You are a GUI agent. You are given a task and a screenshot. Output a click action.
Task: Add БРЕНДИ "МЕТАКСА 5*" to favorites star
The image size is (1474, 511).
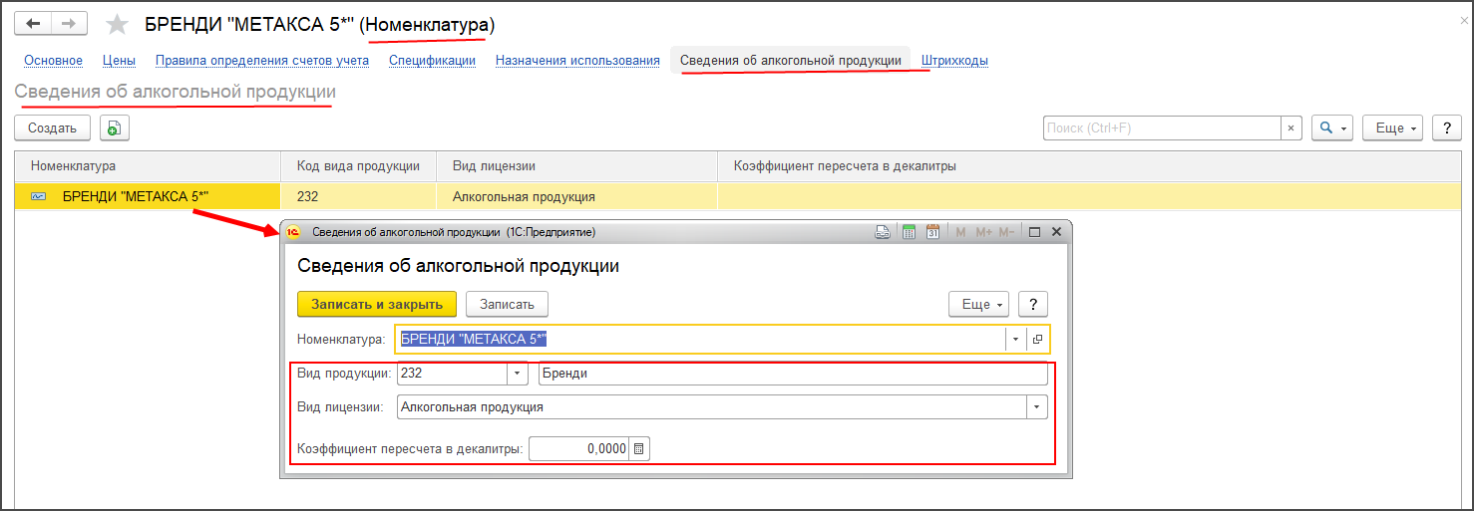pos(117,24)
